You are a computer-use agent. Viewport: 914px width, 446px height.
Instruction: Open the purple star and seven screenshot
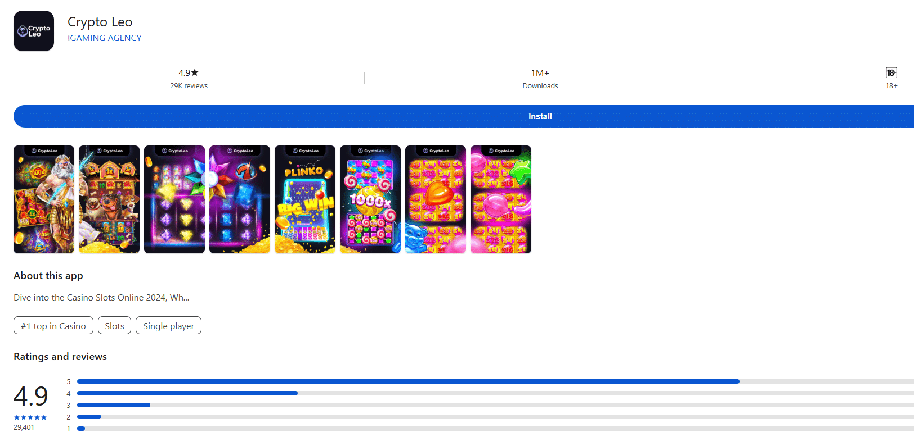(240, 199)
